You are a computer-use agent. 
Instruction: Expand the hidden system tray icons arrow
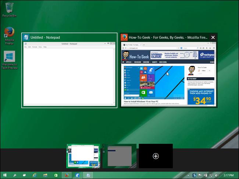coord(188,175)
